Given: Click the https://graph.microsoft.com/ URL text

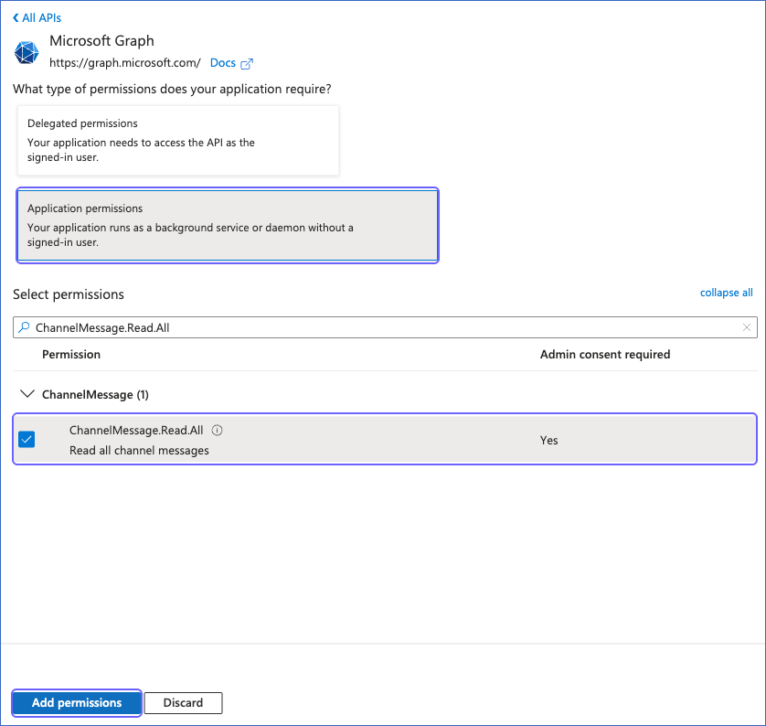Looking at the screenshot, I should coord(125,63).
